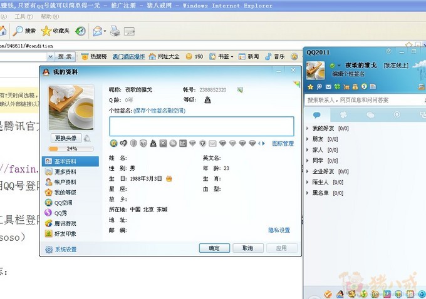Viewport: 426px width, 299px height.
Task: Open QQ空间 star icon in QQ panel
Action: [310, 87]
